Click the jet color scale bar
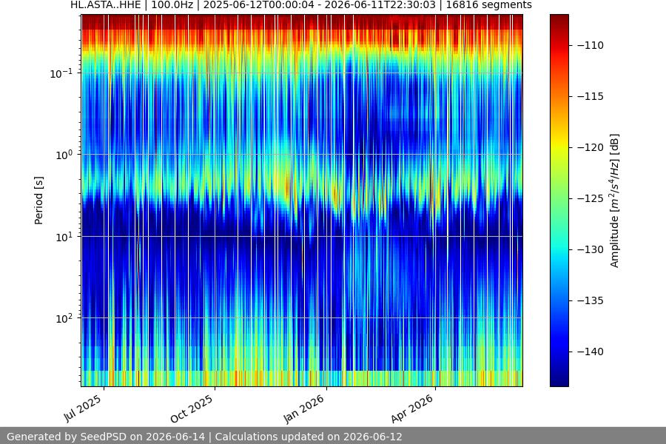This screenshot has width=666, height=444. pyautogui.click(x=559, y=200)
